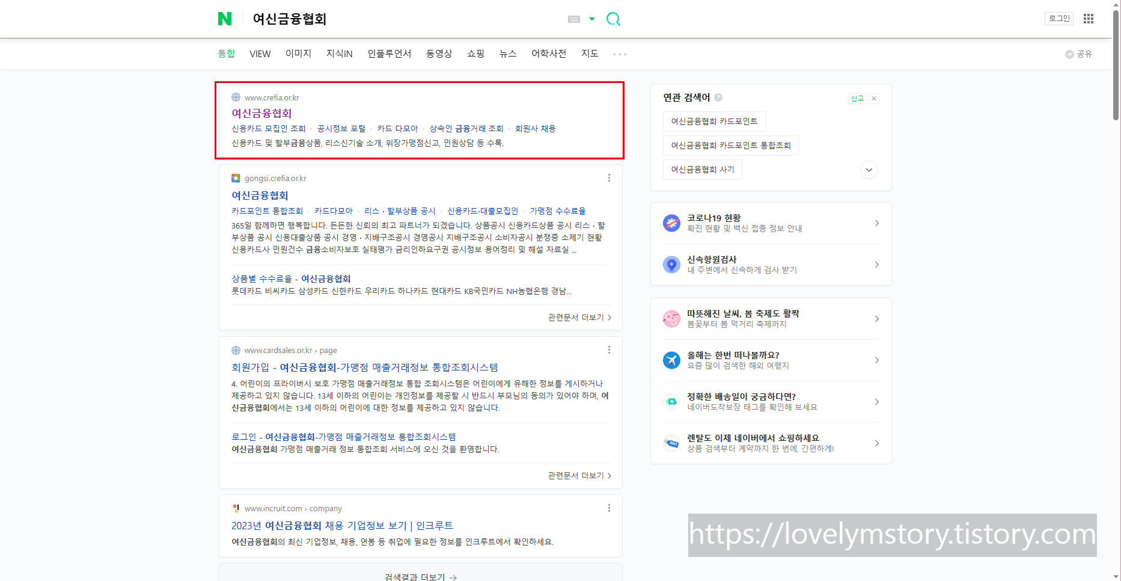The height and width of the screenshot is (581, 1121).
Task: Open 공시정보 포털 sublink
Action: point(341,129)
